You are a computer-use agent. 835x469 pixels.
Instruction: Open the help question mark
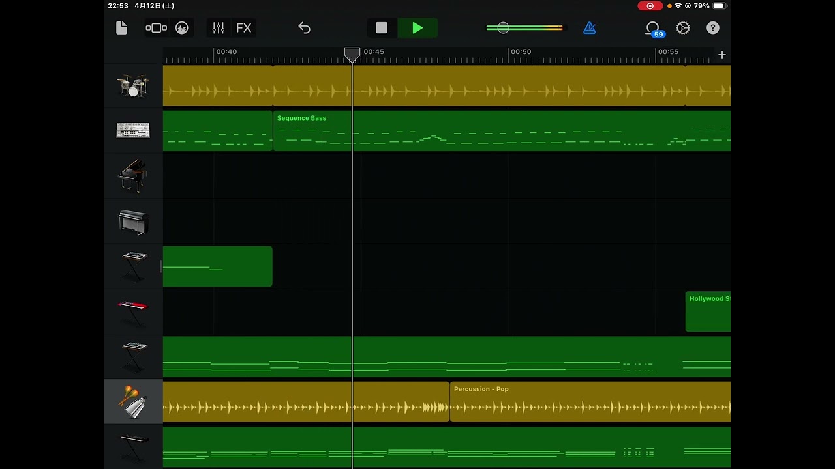713,28
